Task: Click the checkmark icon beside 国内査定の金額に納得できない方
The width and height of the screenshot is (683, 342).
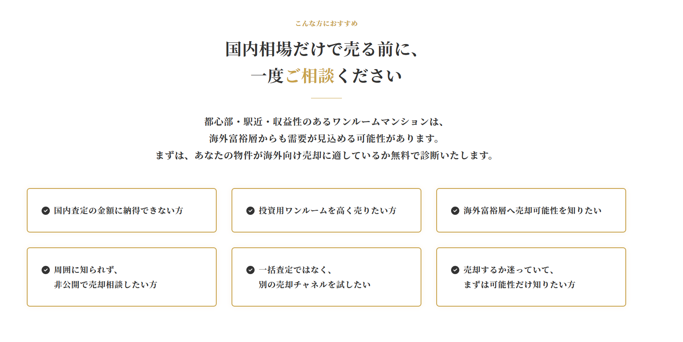Action: (x=46, y=211)
